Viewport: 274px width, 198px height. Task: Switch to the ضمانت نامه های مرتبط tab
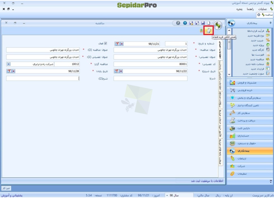coord(220,152)
